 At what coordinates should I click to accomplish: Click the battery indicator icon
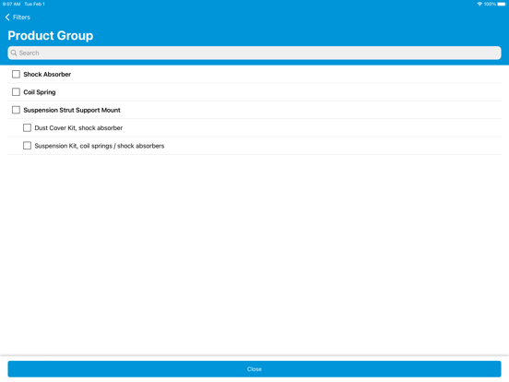click(502, 4)
